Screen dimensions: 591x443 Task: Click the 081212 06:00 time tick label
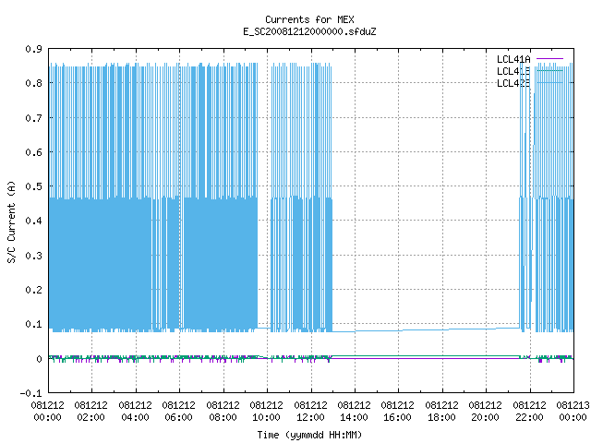[178, 412]
